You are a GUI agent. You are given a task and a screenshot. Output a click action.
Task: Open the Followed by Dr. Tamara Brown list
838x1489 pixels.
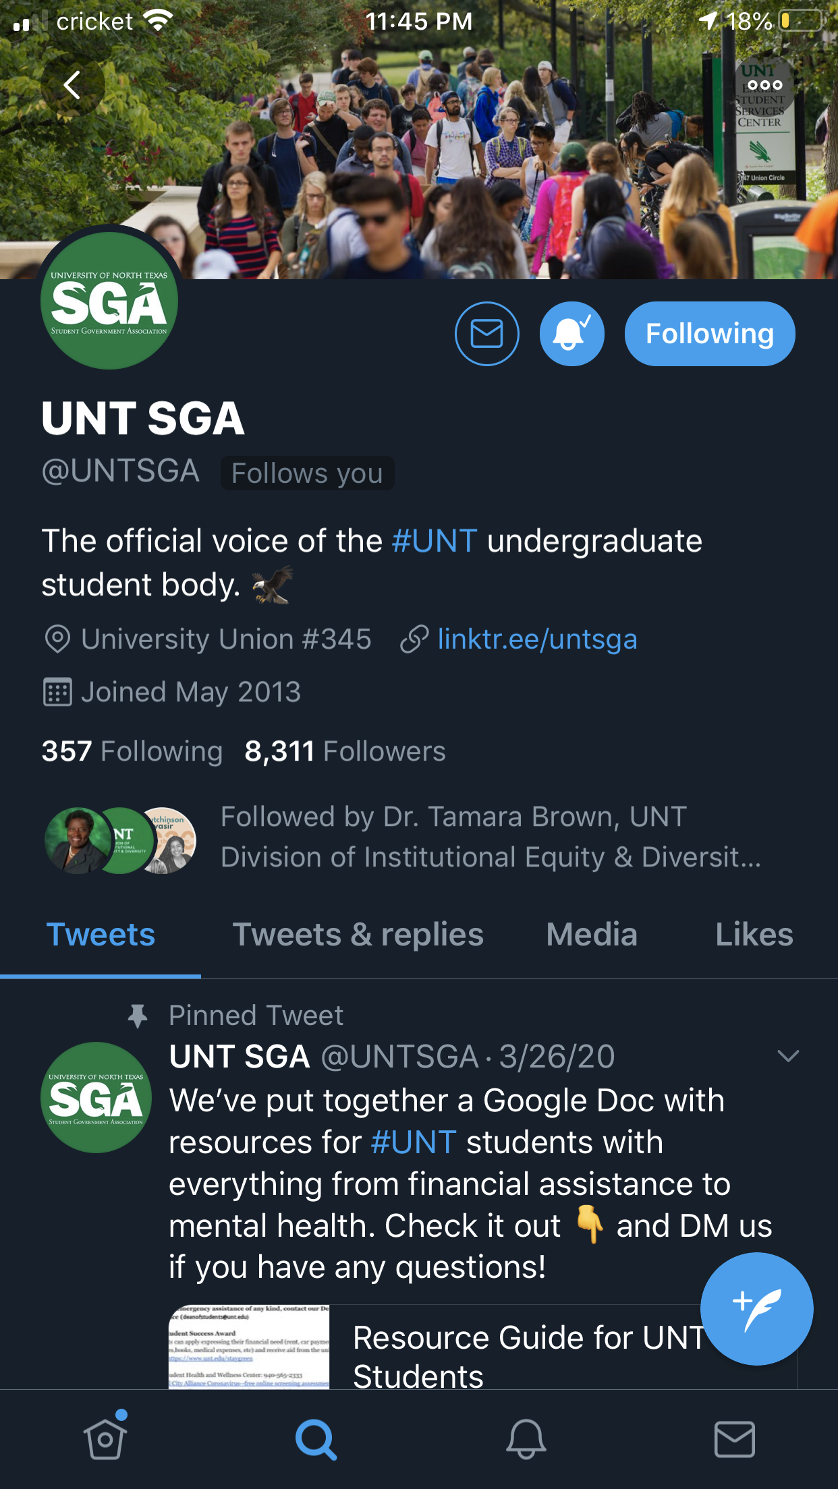(x=490, y=837)
